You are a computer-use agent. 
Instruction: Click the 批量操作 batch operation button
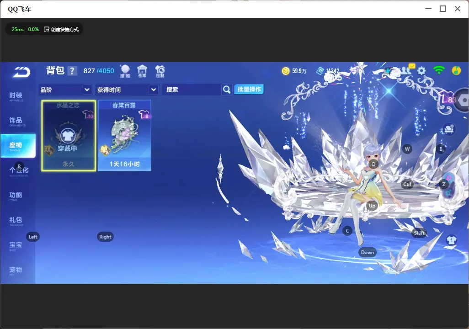click(x=249, y=90)
